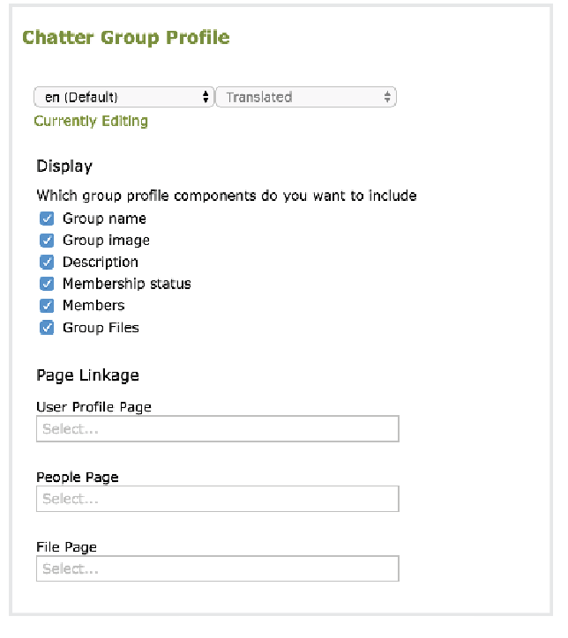Uncheck the Membership status checkbox

tap(48, 284)
